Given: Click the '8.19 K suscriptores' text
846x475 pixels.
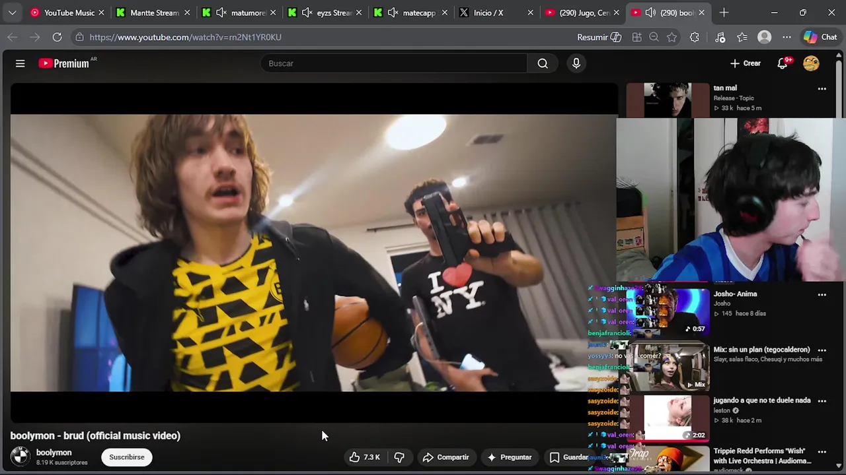Looking at the screenshot, I should click(x=61, y=463).
